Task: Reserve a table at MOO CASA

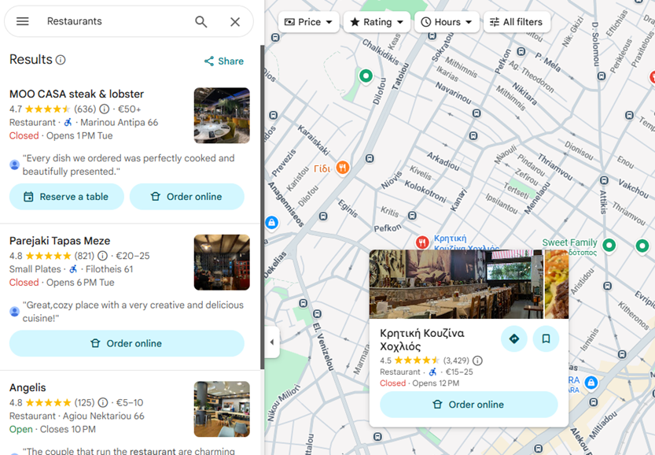Action: 67,197
